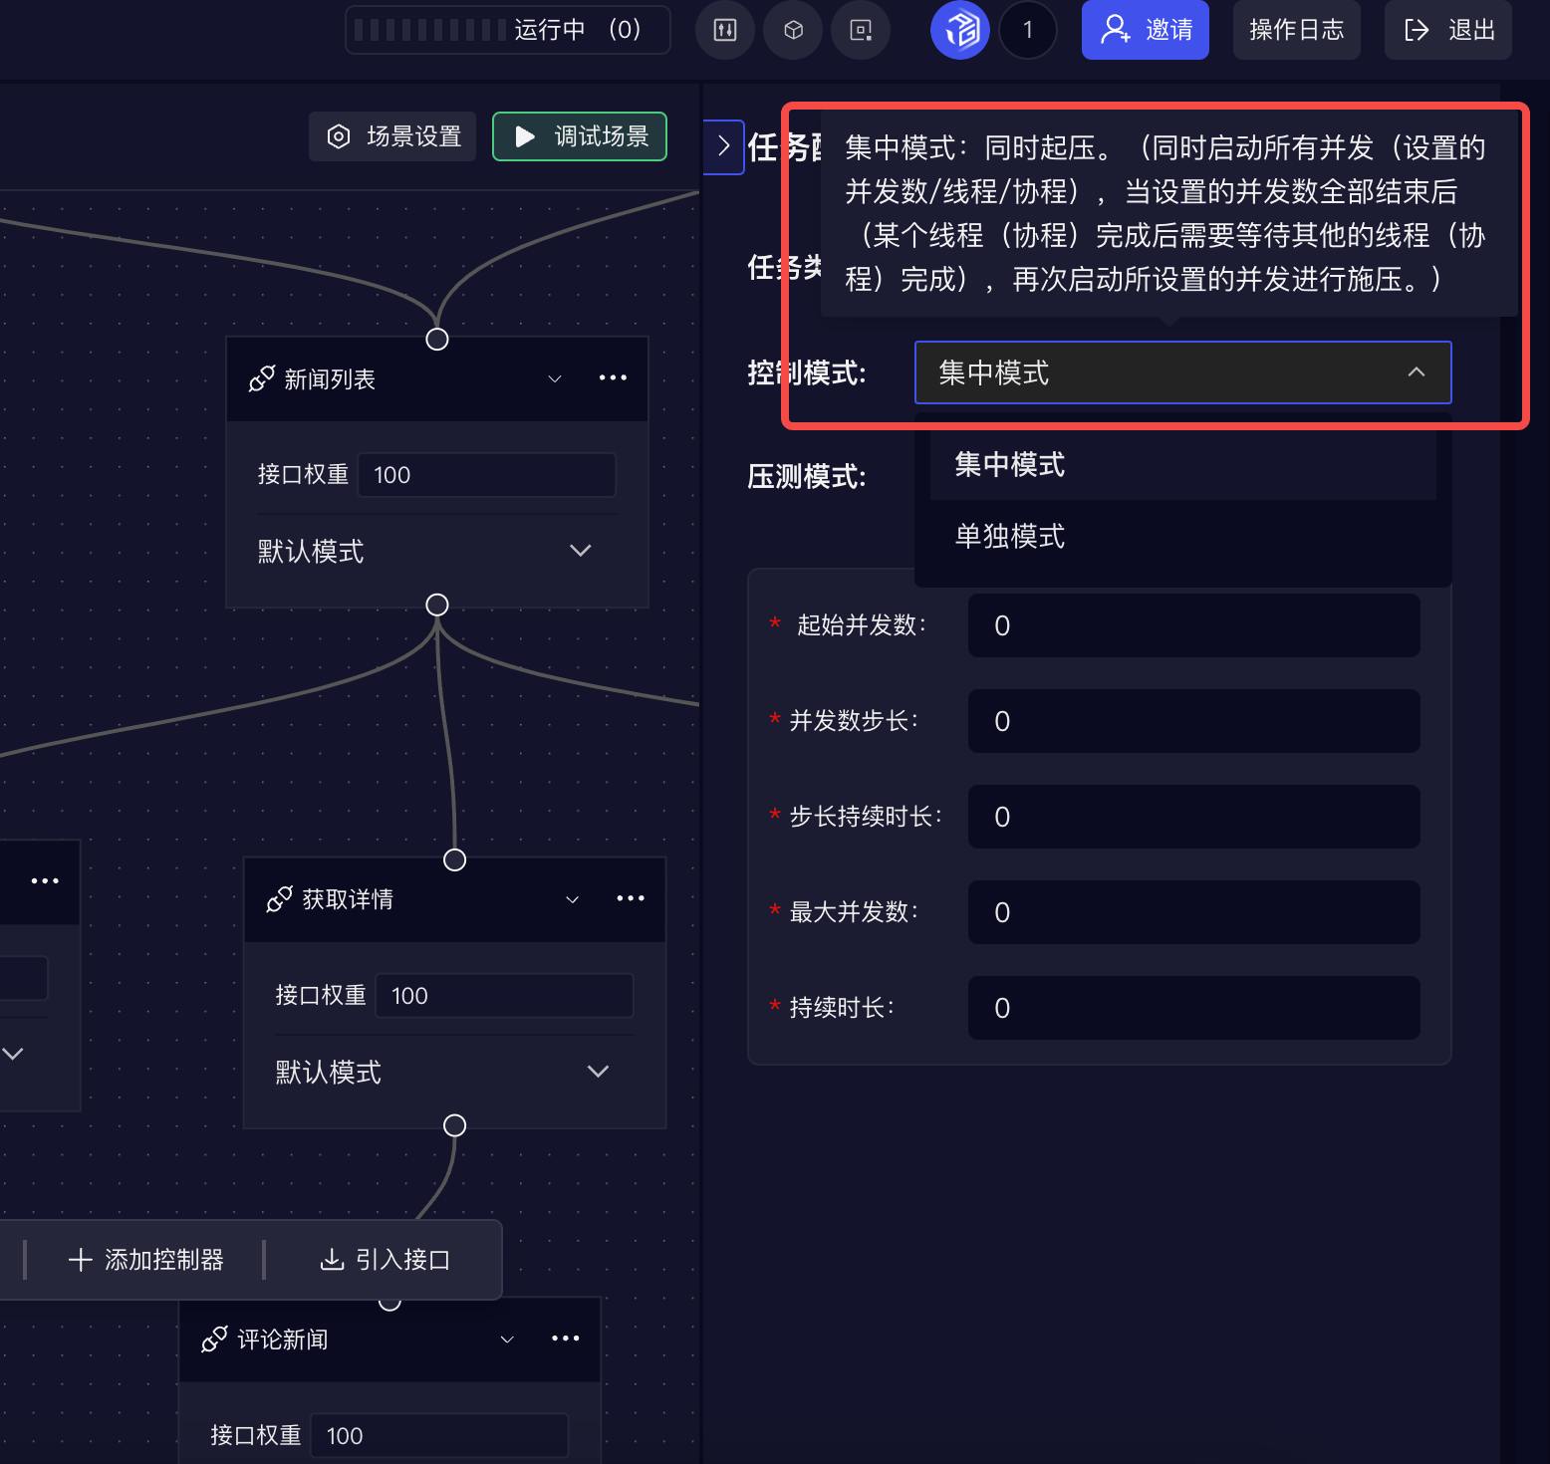Click the 持续时长 input field
Image resolution: width=1550 pixels, height=1464 pixels.
1194,1008
